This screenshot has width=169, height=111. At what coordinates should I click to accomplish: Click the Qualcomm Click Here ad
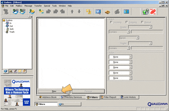pyautogui.click(x=27, y=102)
